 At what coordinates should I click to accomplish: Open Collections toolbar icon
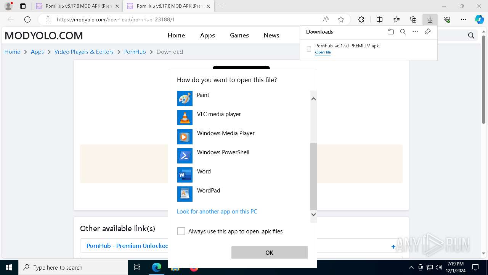[x=413, y=19]
